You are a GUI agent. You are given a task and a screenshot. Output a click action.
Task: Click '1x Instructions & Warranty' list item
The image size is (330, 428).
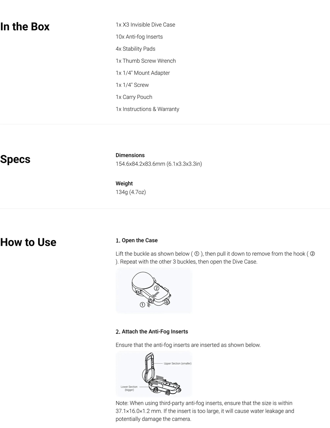pyautogui.click(x=147, y=109)
